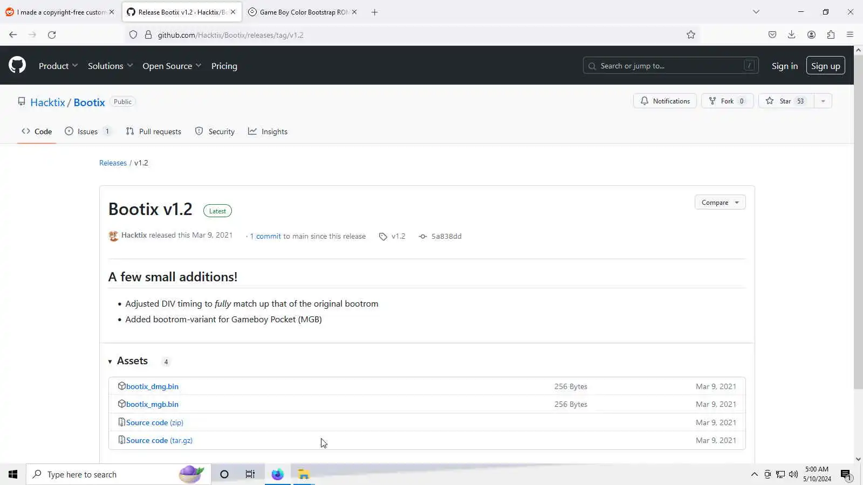Open the Windows notification center

(846, 474)
